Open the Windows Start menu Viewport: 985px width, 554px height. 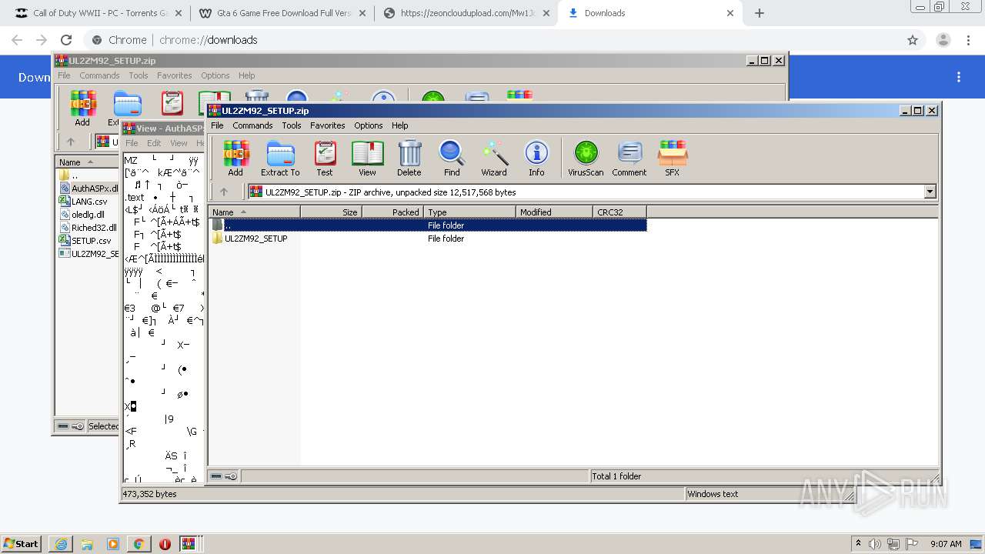(22, 543)
